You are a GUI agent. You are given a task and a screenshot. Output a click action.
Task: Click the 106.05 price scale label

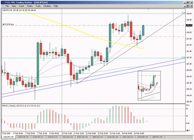coord(189,95)
